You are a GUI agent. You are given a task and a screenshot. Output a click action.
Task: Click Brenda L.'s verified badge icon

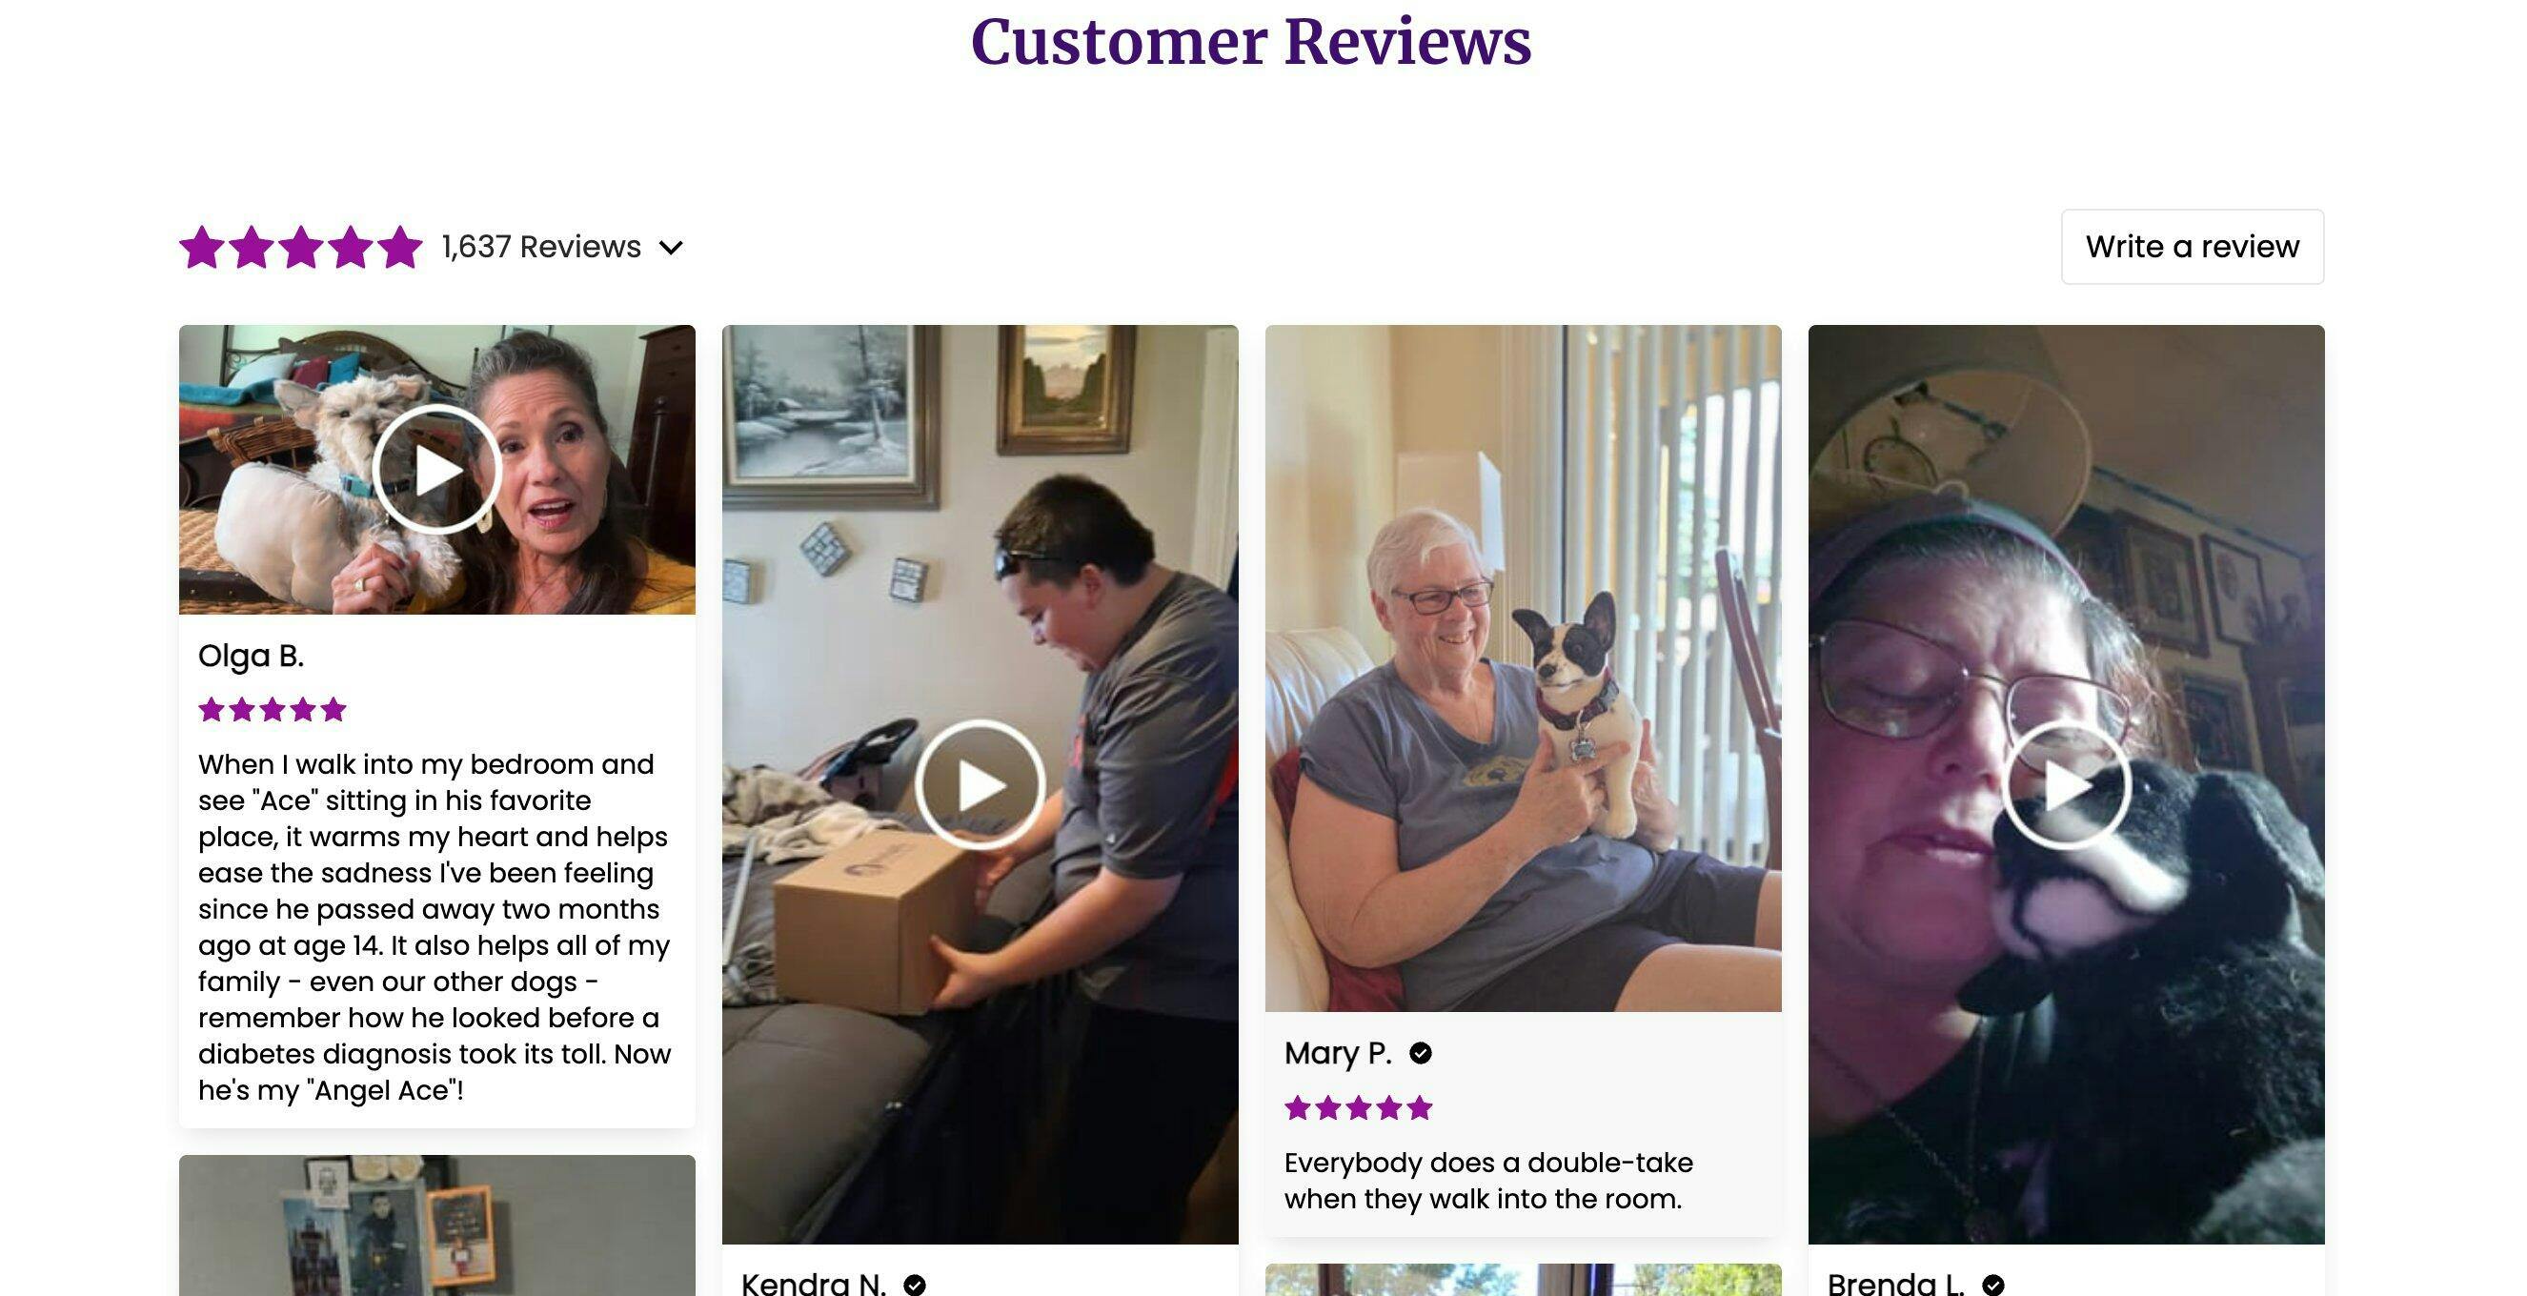(x=1992, y=1285)
